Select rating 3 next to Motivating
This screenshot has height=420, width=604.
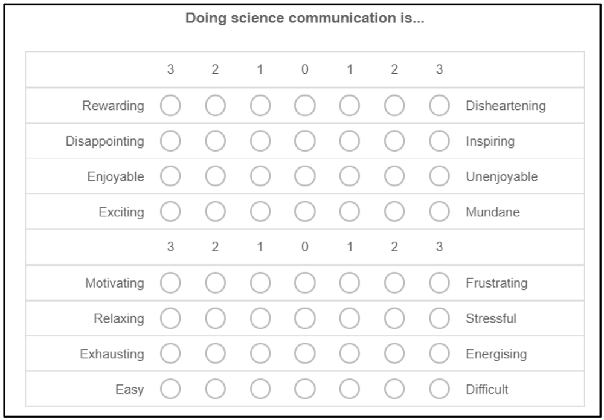[170, 283]
